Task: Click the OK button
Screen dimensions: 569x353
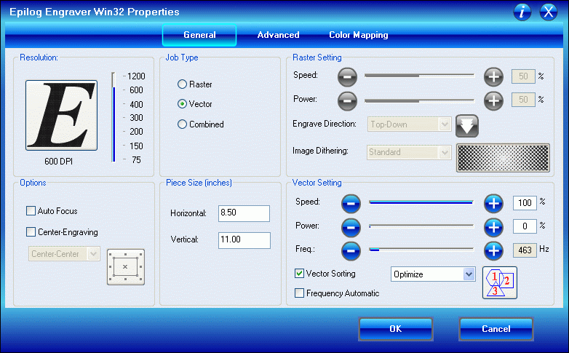Action: click(396, 329)
